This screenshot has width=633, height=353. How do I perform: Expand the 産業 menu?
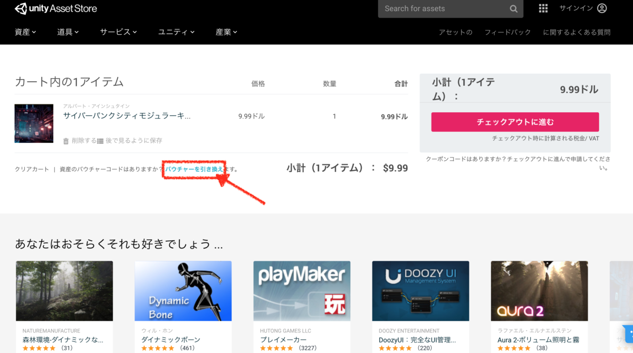(227, 32)
